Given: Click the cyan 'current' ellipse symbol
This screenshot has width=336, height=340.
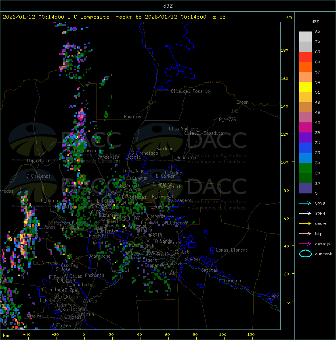Looking at the screenshot, I should pos(305,254).
